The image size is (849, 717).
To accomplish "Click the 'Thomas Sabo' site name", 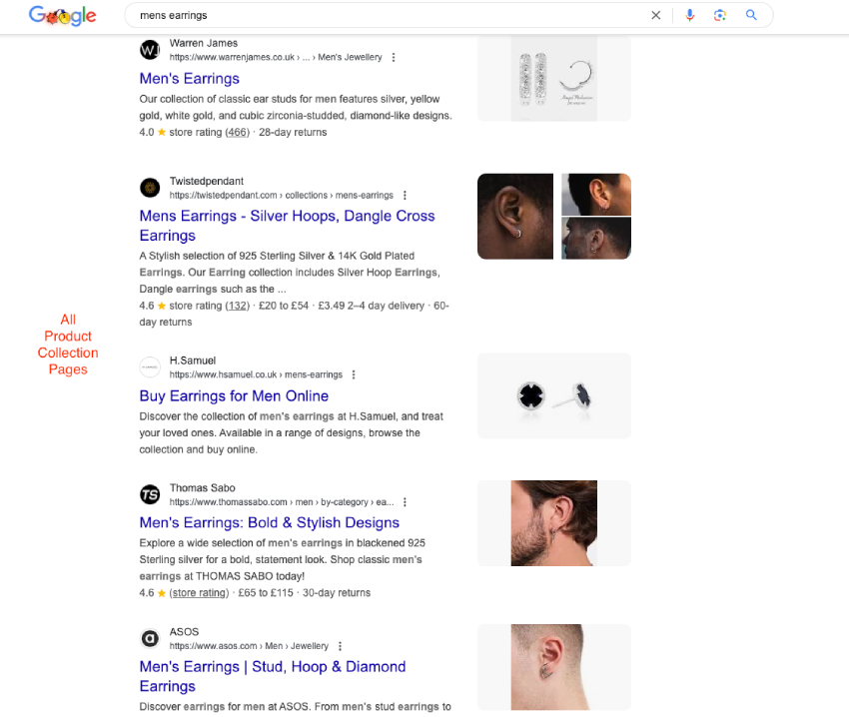I will click(x=202, y=488).
